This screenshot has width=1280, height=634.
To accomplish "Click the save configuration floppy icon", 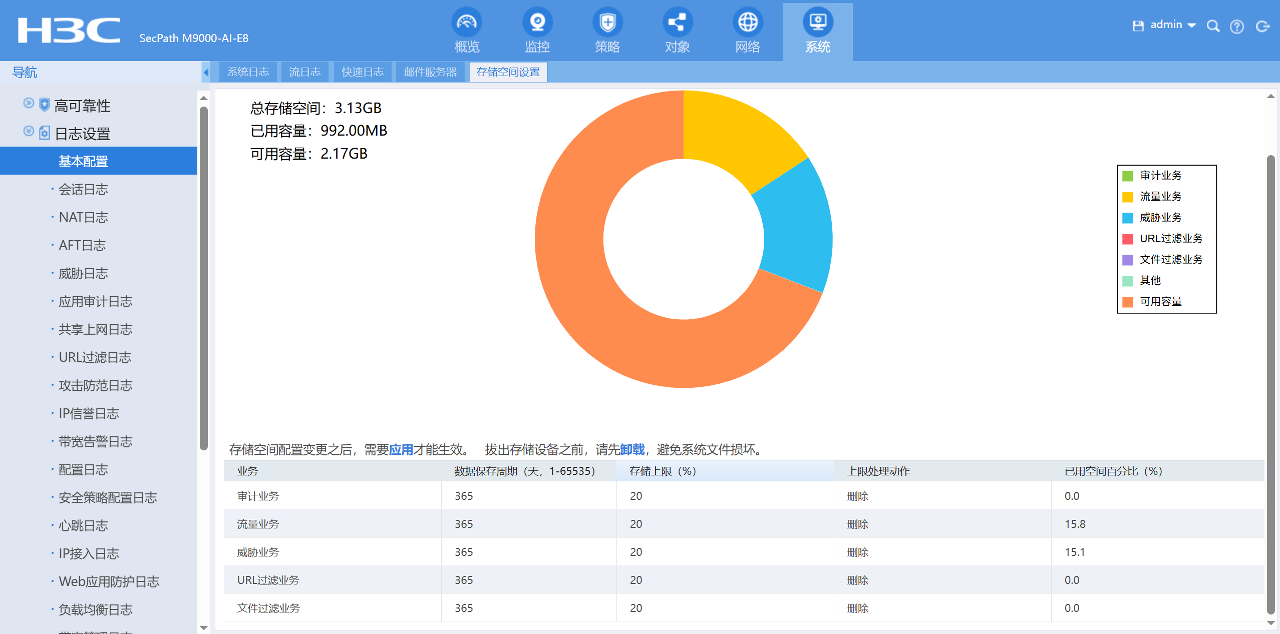I will (1138, 26).
